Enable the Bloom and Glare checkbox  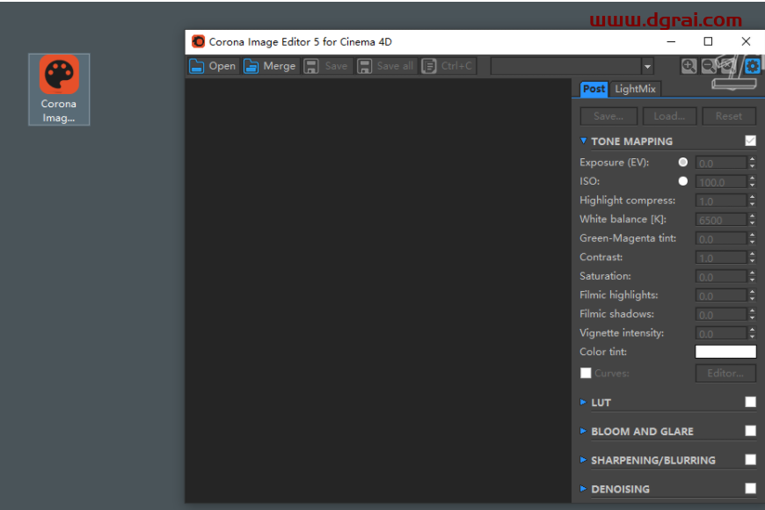750,431
